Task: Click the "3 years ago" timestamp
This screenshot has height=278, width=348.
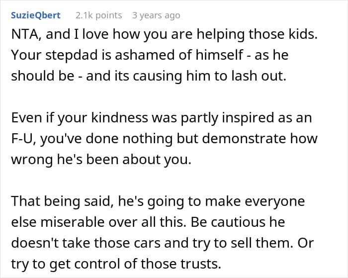Action: click(156, 15)
